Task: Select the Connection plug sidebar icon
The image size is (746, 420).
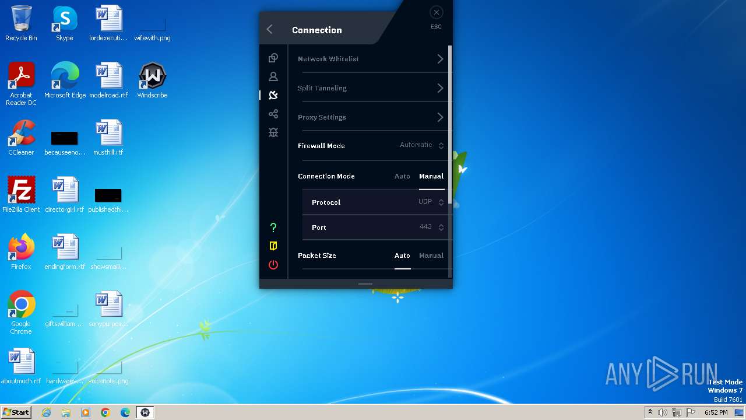Action: tap(273, 95)
